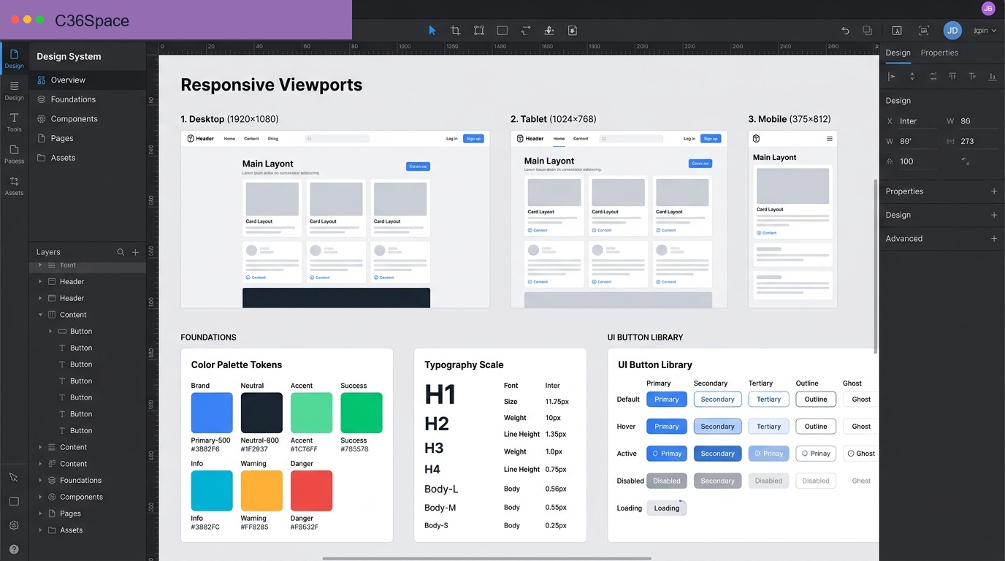Click the help question mark icon
The height and width of the screenshot is (561, 1005).
tap(14, 549)
